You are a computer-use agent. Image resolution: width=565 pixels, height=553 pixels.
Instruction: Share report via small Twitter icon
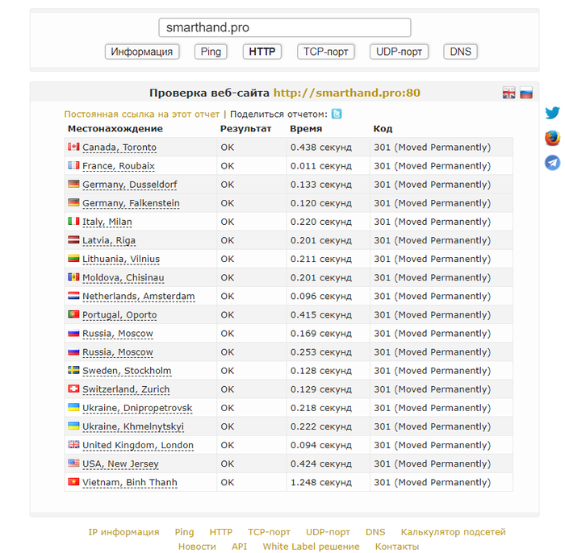click(x=337, y=114)
